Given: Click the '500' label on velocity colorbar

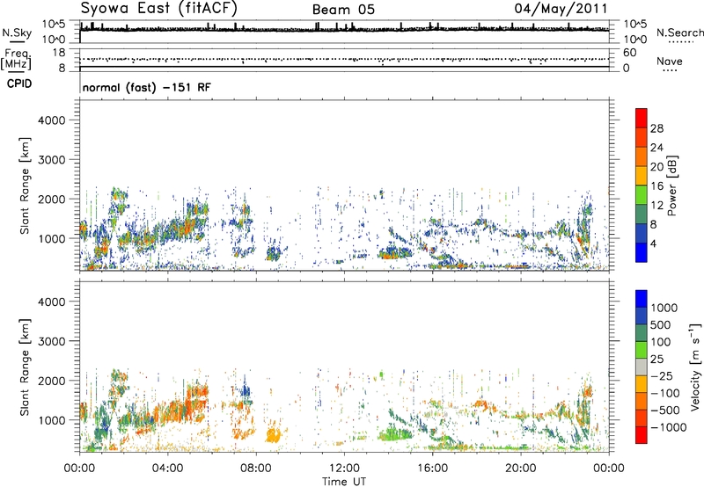Looking at the screenshot, I should [661, 324].
